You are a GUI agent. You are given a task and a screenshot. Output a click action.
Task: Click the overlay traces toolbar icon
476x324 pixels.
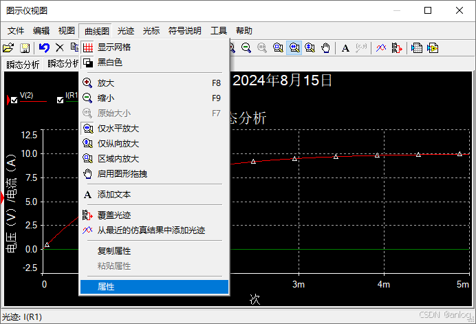tap(397, 48)
